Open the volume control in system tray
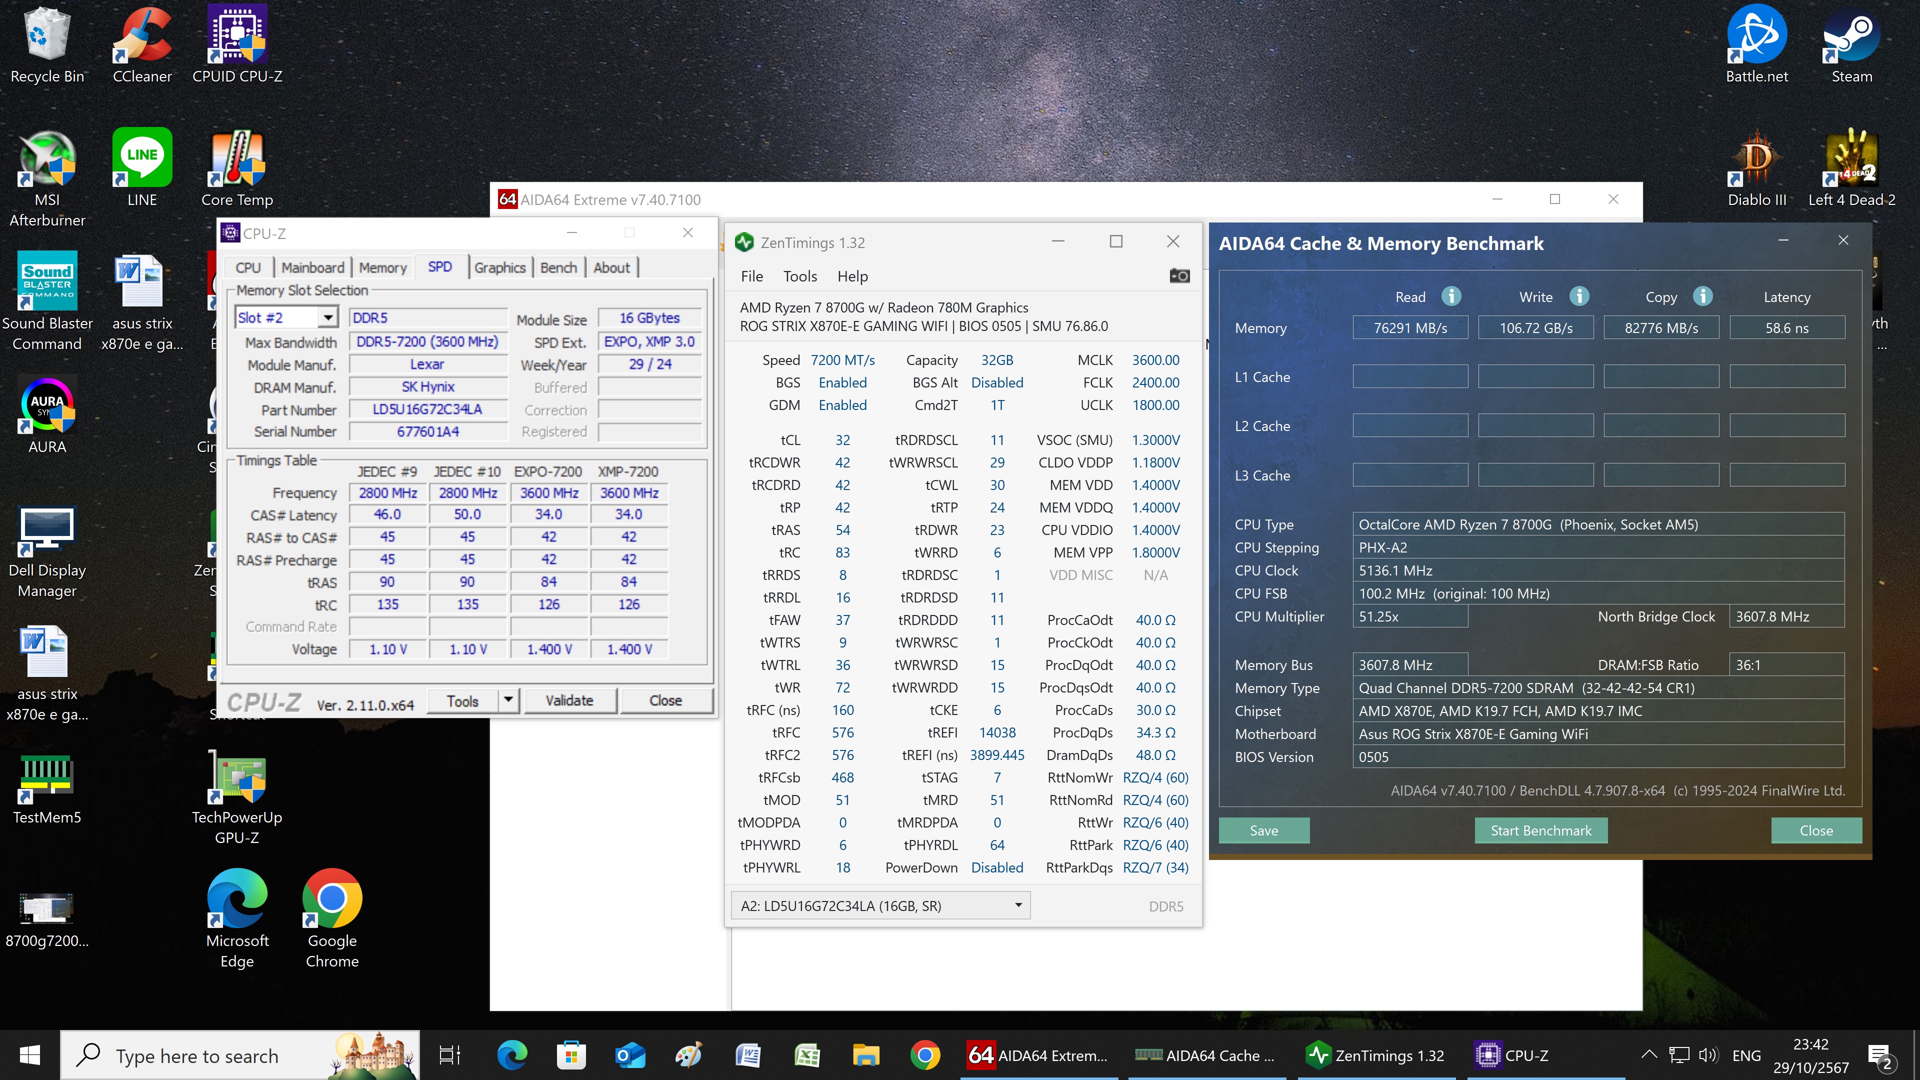 (x=1707, y=1055)
